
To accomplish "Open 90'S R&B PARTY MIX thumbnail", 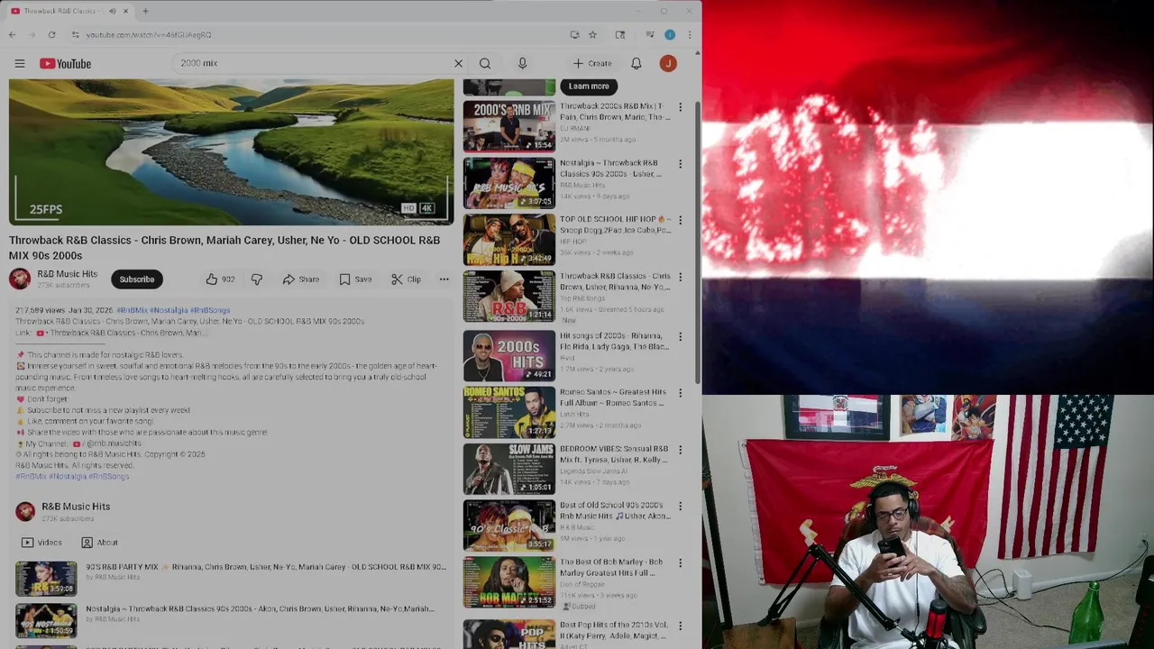I will 46,579.
